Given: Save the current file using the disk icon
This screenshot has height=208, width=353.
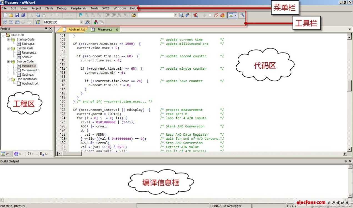Looking at the screenshot, I should pyautogui.click(x=17, y=15).
